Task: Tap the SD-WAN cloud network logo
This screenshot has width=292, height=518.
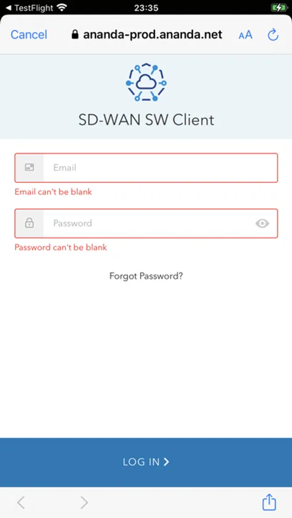Action: coord(146,82)
